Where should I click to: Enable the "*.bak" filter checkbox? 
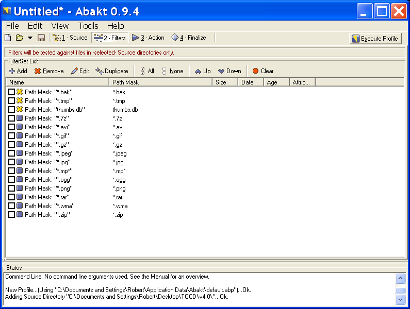[11, 92]
